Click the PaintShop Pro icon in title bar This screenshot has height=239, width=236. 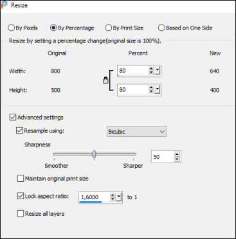(4, 4)
